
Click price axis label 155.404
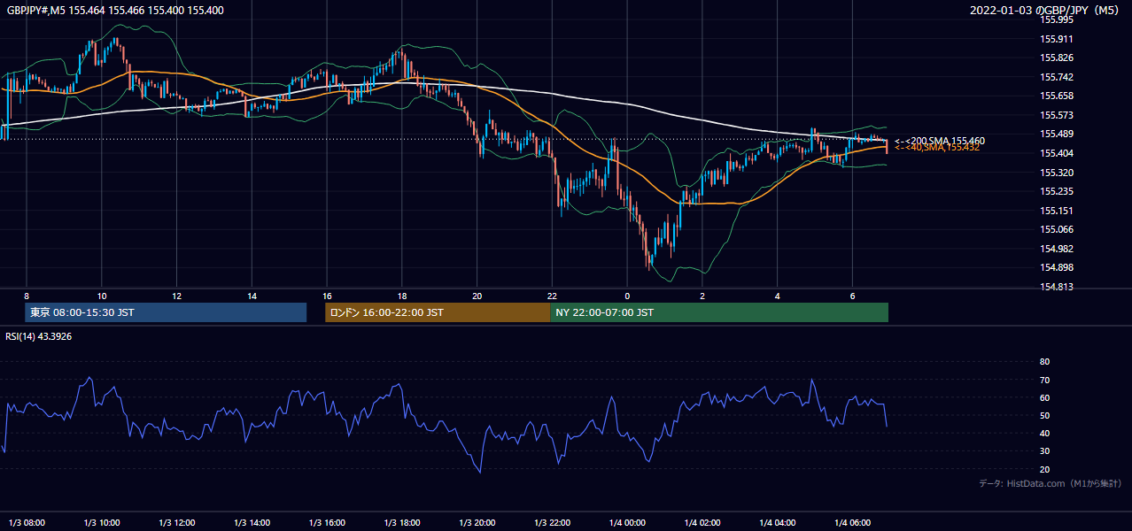point(1058,153)
